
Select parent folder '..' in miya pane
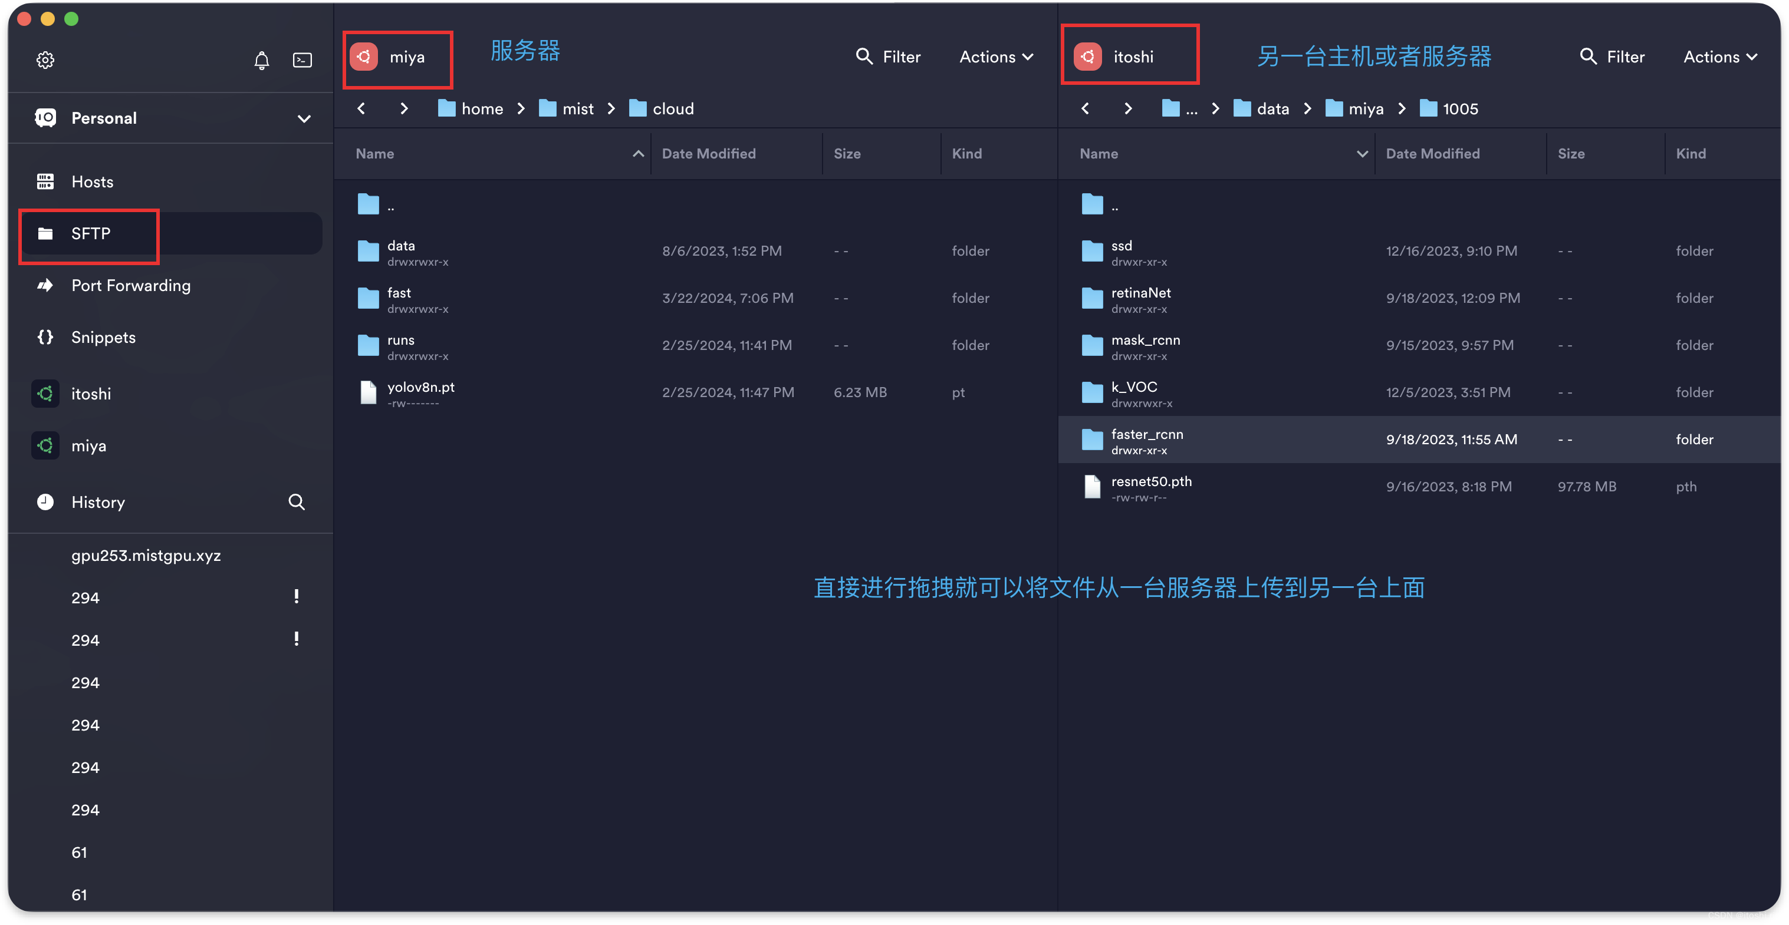(x=696, y=204)
